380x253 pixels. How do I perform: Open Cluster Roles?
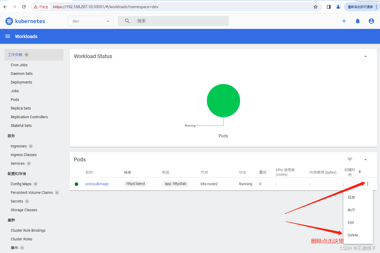(22, 239)
